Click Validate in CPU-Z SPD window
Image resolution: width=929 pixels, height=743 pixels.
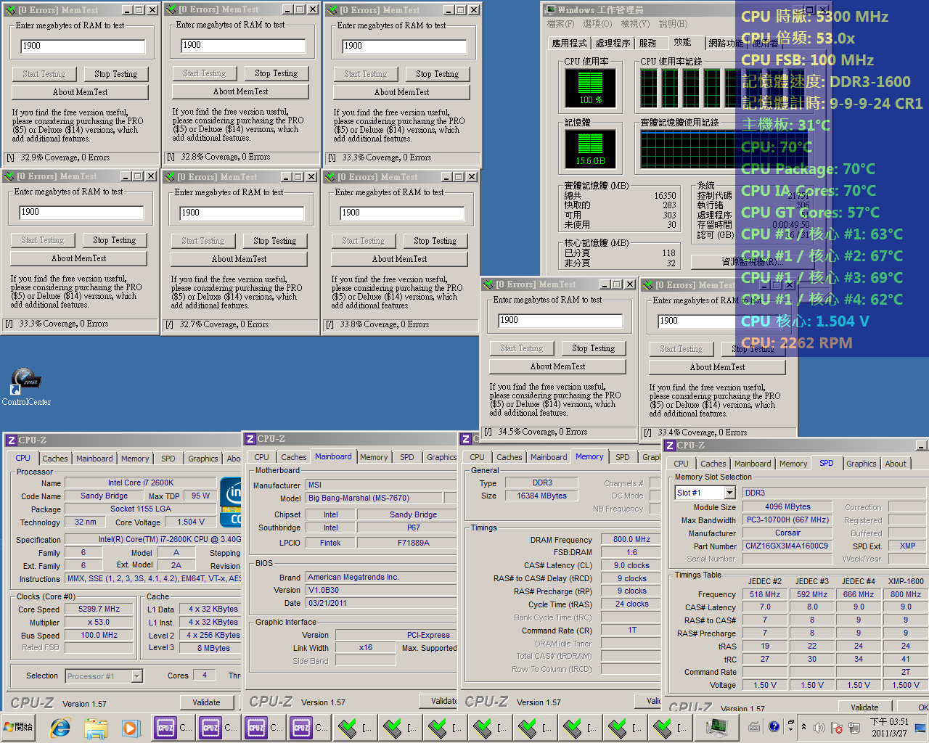[x=864, y=707]
